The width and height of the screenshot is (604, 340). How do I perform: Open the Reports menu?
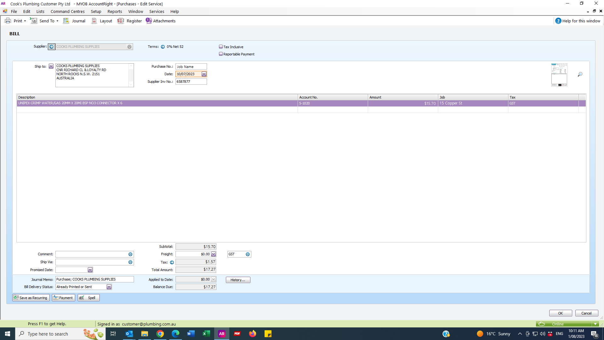(x=115, y=11)
